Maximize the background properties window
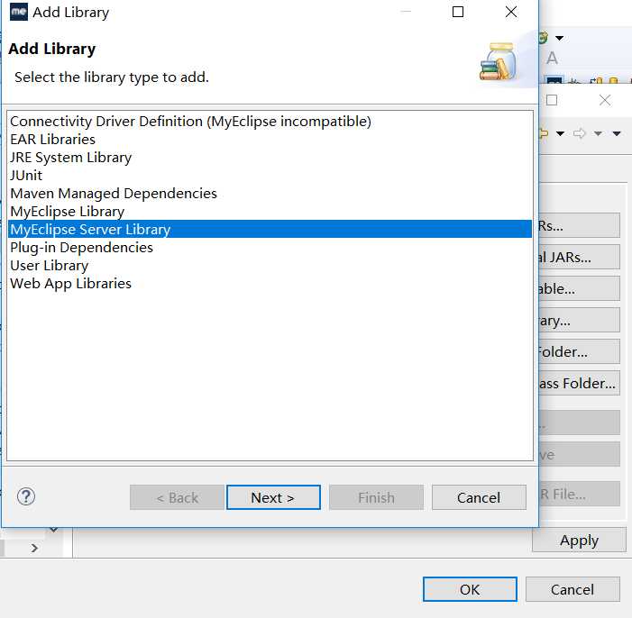Viewport: 632px width, 618px height. [x=552, y=100]
